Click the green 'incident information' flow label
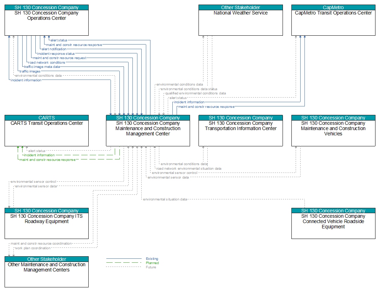 click(x=40, y=155)
